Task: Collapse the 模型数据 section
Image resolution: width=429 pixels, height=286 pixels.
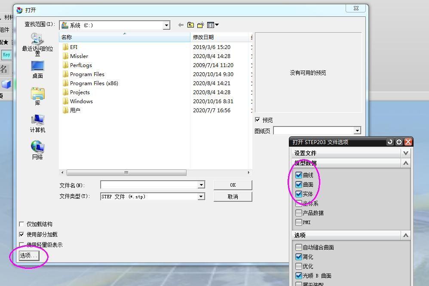Action: (x=405, y=163)
